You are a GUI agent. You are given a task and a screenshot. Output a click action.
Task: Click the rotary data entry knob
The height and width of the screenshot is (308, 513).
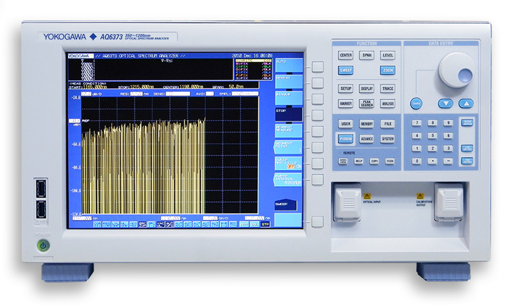click(x=456, y=70)
